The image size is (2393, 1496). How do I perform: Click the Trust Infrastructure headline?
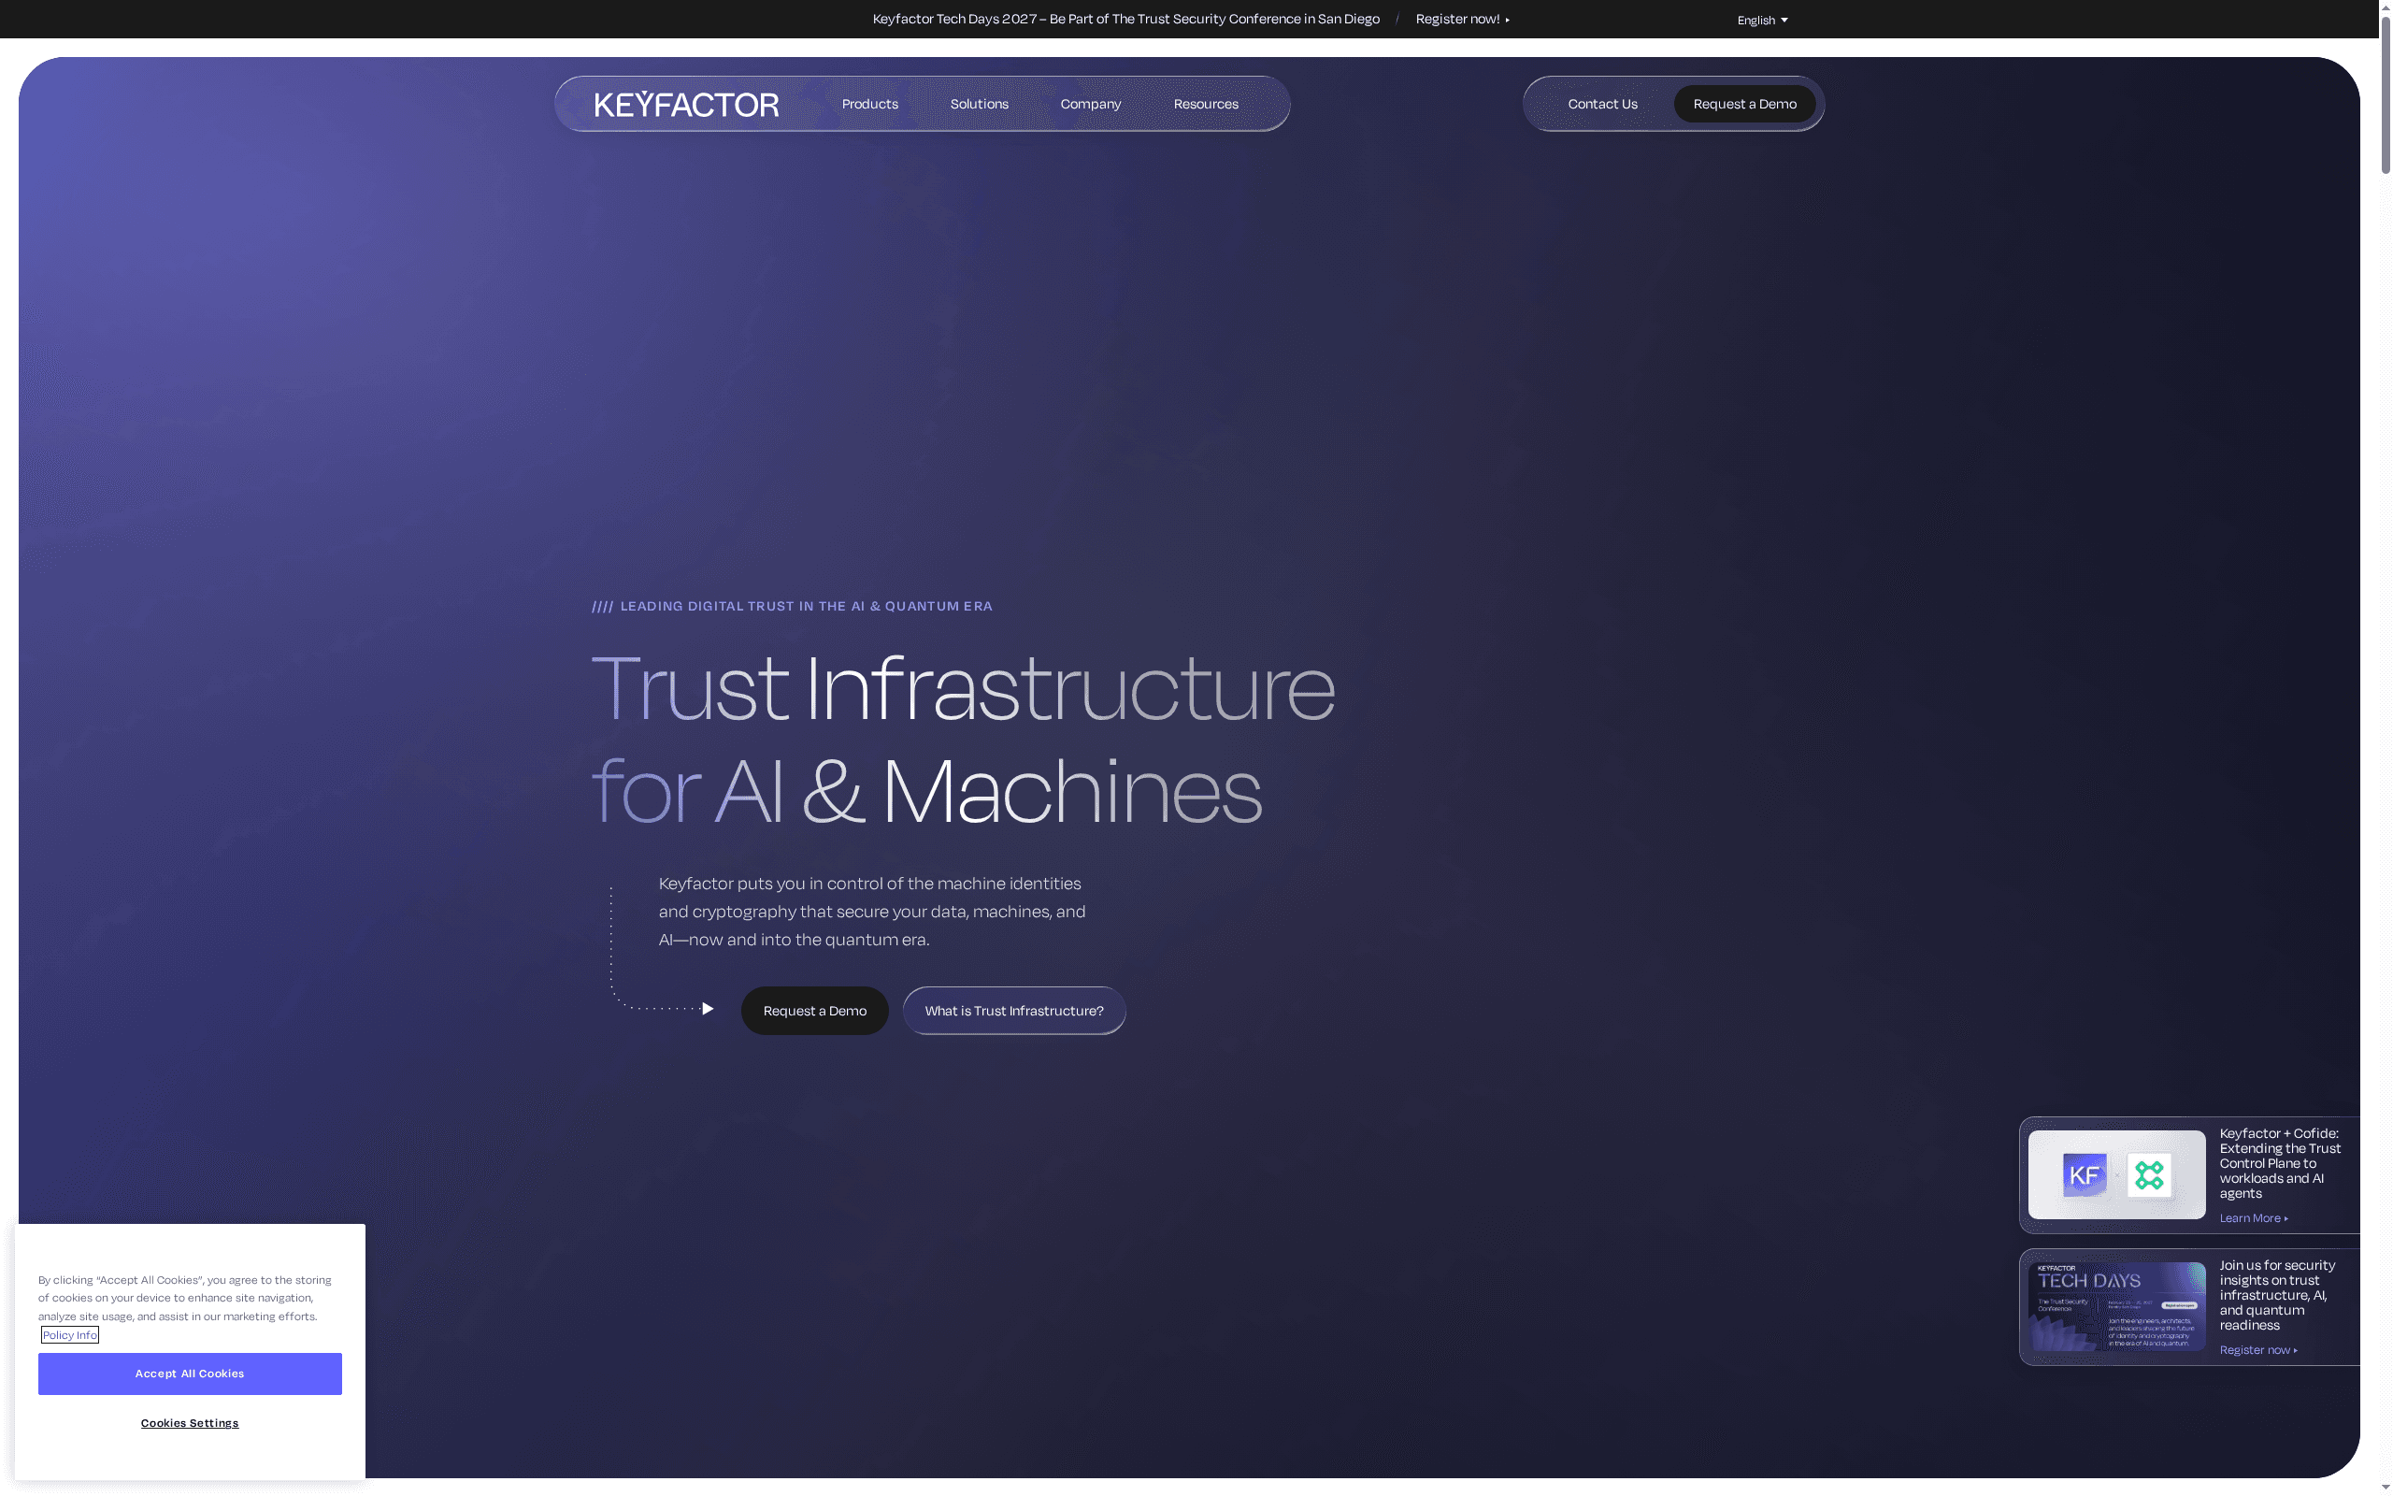pyautogui.click(x=962, y=738)
